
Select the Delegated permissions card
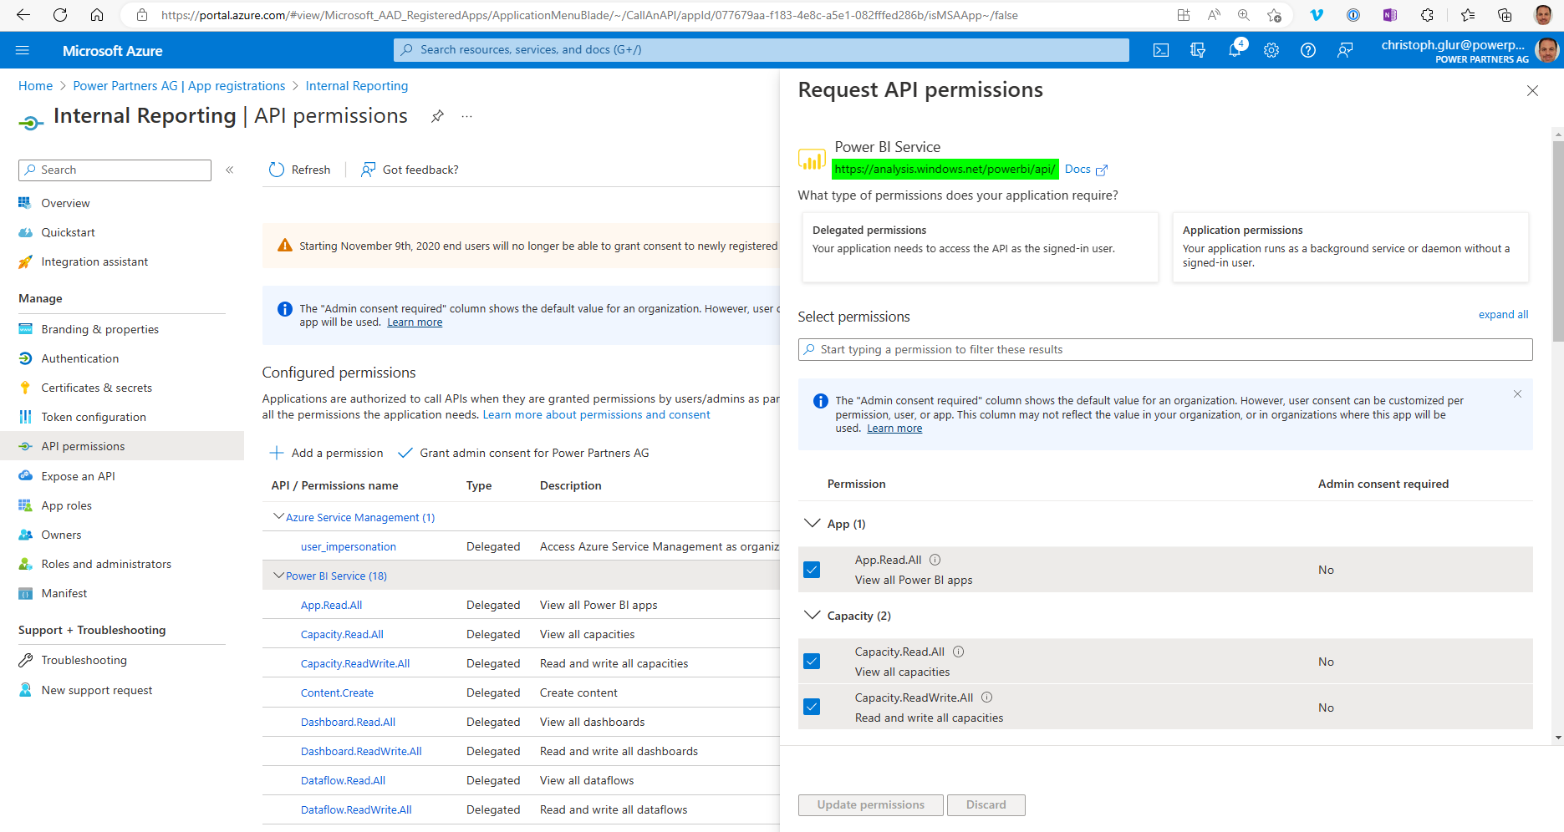point(980,246)
